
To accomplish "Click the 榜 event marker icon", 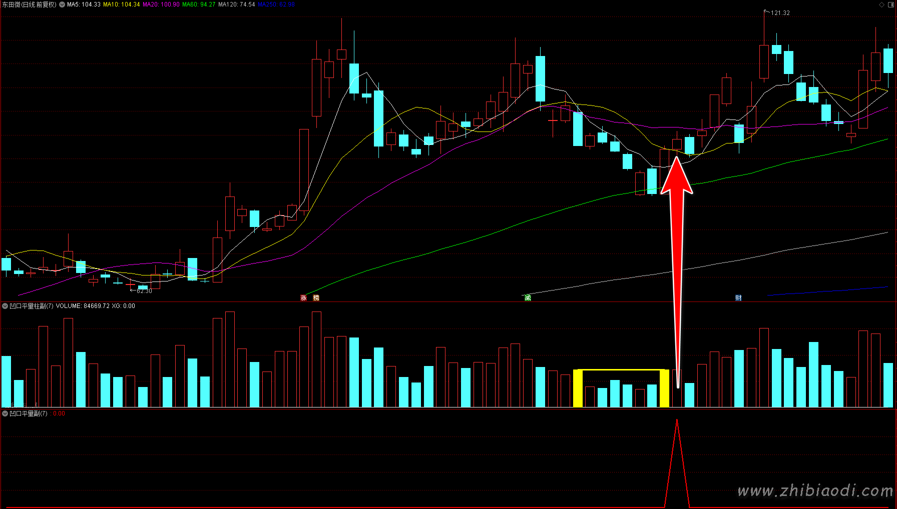I will (x=316, y=298).
